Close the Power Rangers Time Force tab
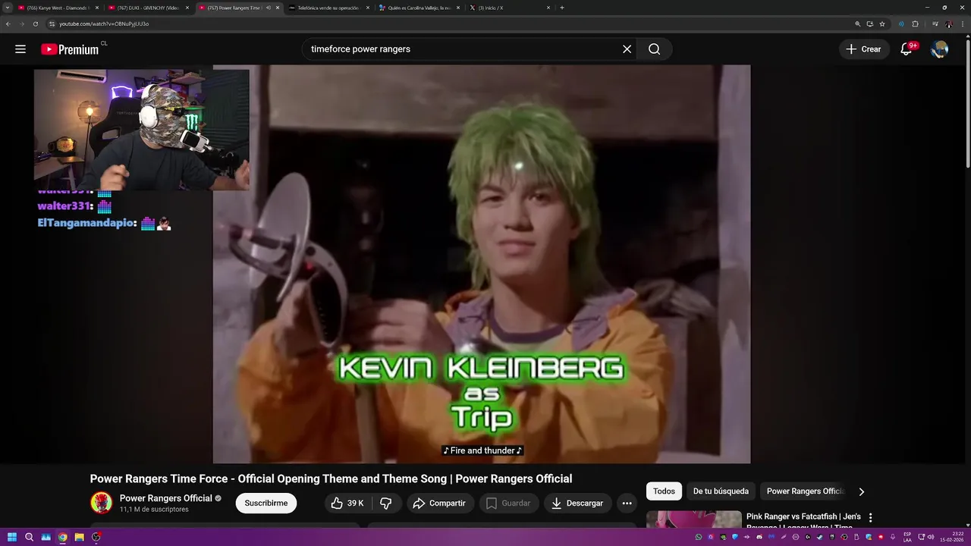Viewport: 971px width, 546px height. click(x=278, y=8)
